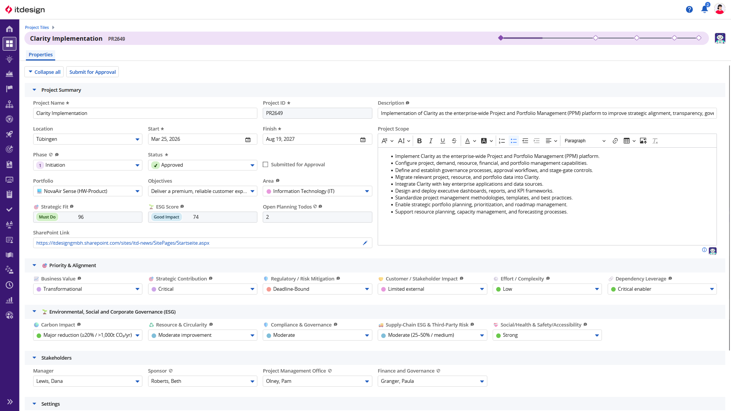Click the last phase diamond on progress timeline
The image size is (731, 411).
(699, 38)
